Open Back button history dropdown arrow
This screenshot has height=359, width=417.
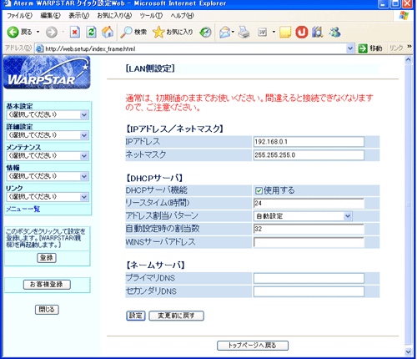tap(38, 33)
